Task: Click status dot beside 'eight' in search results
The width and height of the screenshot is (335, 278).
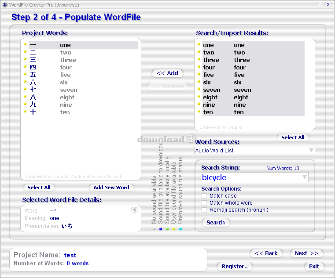Action: (x=199, y=96)
